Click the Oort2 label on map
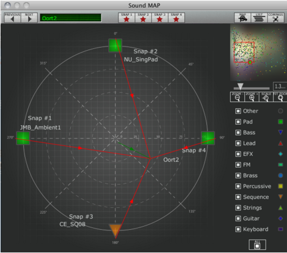Screen dimensions: 287x253 (x=171, y=160)
